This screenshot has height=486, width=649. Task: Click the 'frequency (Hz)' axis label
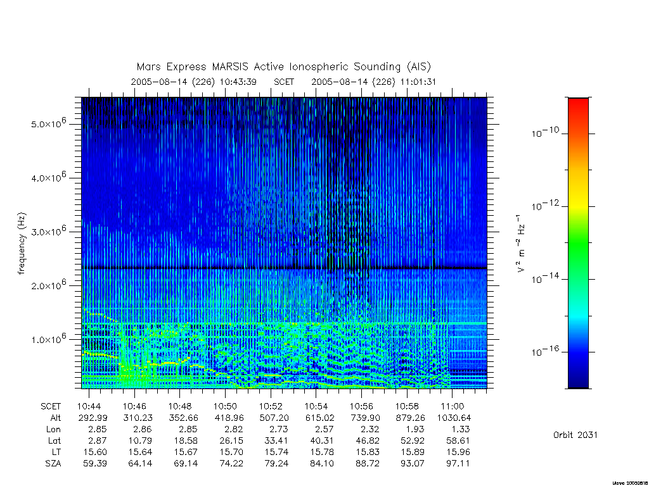click(22, 244)
